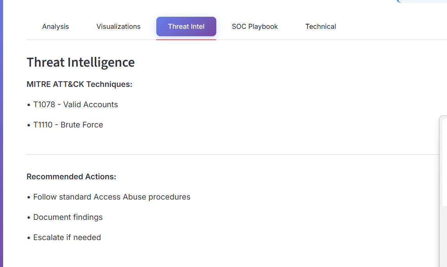Click the bullet beside T1110 - Brute Force
Viewport: 447px width, 267px height.
pos(28,125)
